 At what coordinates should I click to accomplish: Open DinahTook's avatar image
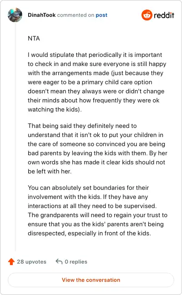pos(15,15)
